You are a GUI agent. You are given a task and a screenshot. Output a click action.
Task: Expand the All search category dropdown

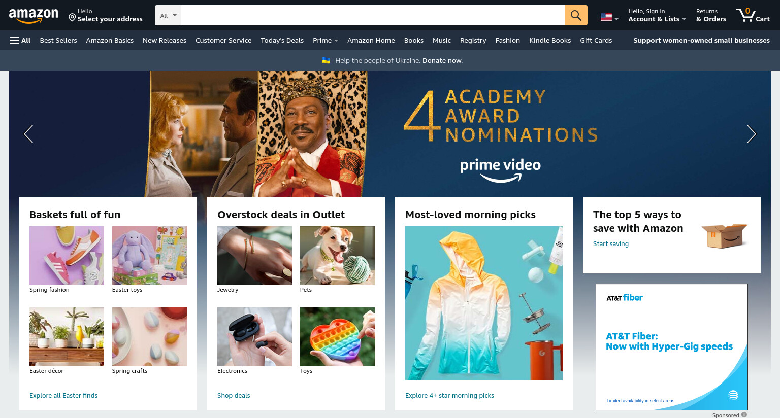pos(168,15)
